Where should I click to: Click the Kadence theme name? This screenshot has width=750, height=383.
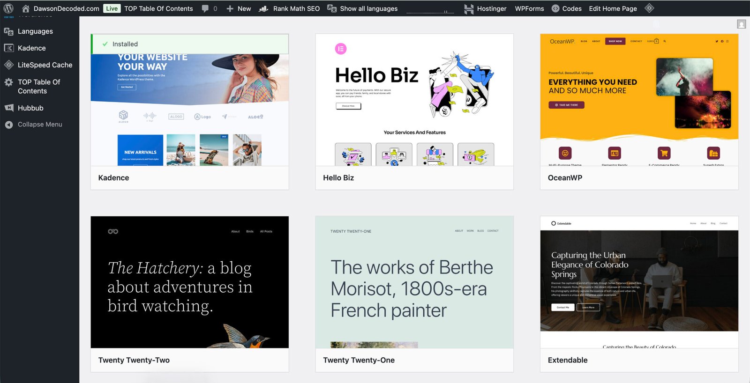coord(113,178)
